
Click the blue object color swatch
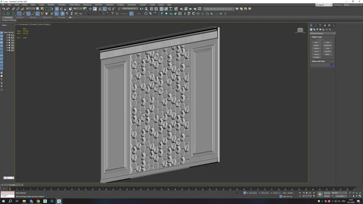click(332, 65)
